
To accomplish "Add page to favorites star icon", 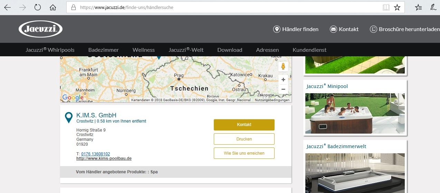I will tap(397, 7).
